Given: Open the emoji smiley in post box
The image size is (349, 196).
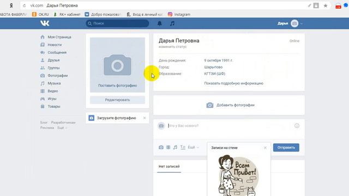Looking at the screenshot, I should pyautogui.click(x=297, y=126).
